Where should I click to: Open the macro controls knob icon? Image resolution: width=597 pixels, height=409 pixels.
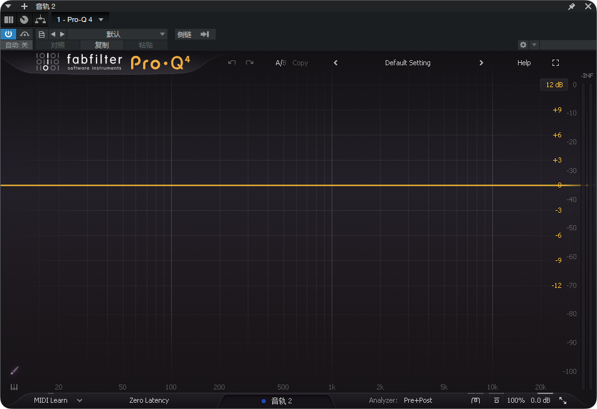click(x=24, y=19)
